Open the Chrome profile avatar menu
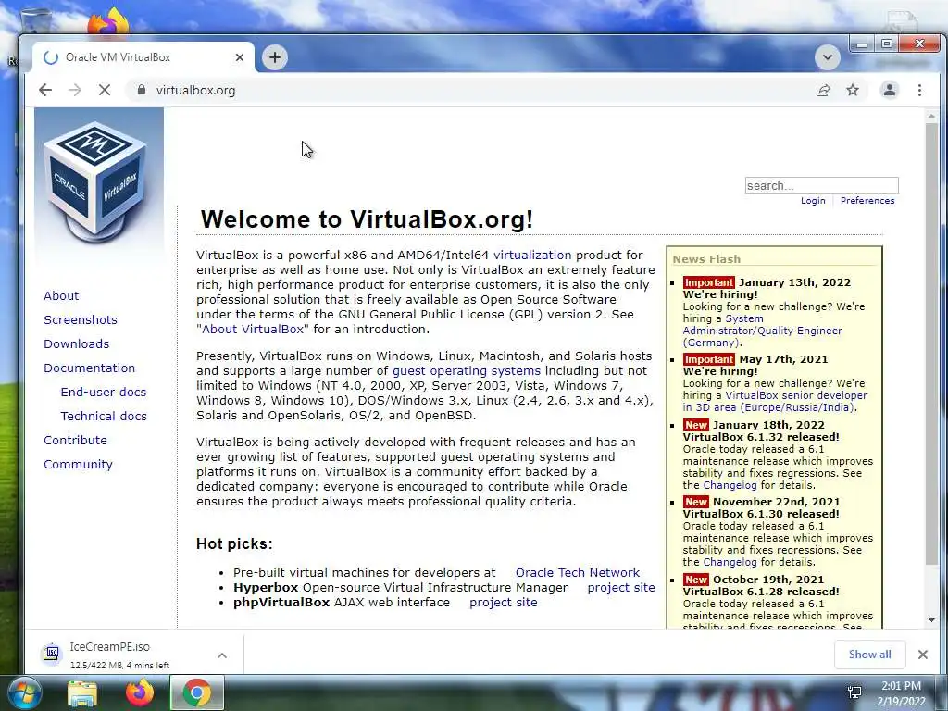 tap(890, 90)
